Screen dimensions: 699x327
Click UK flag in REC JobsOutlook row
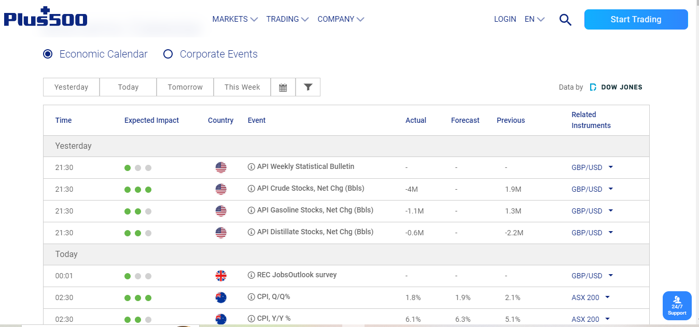[x=221, y=276]
